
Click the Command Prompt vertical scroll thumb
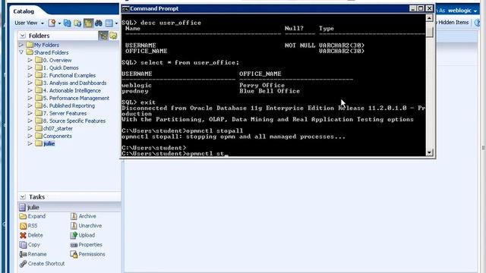429,32
